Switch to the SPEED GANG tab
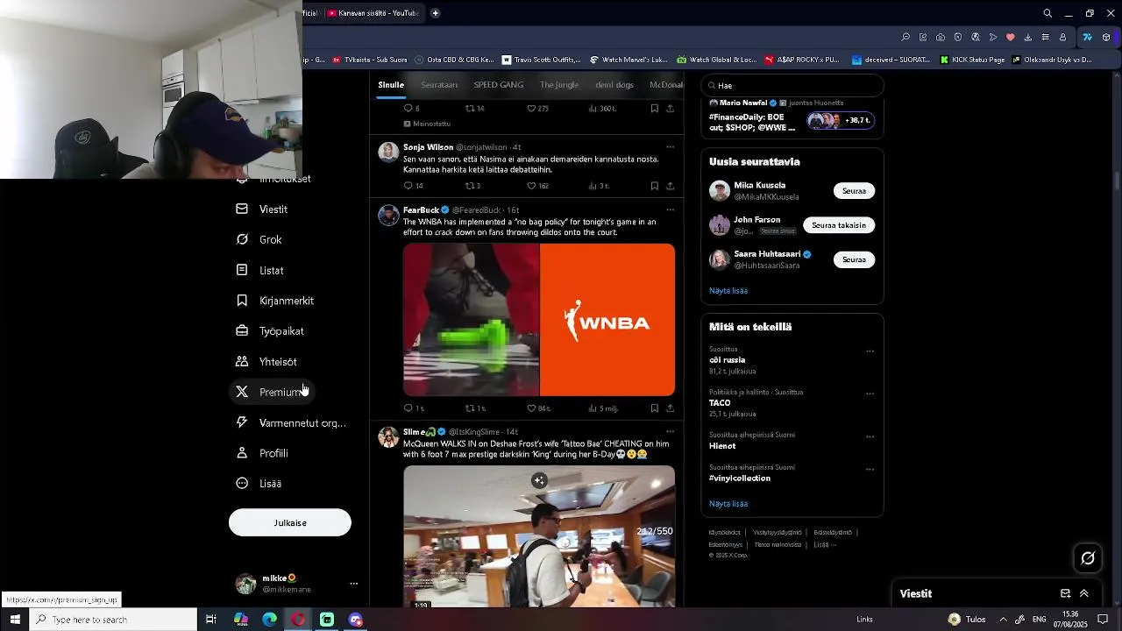 [499, 85]
